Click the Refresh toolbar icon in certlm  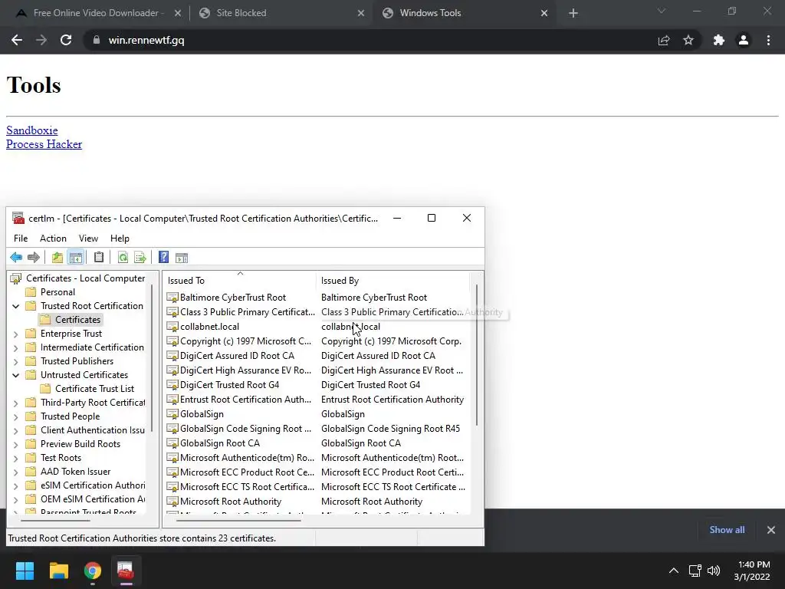123,258
